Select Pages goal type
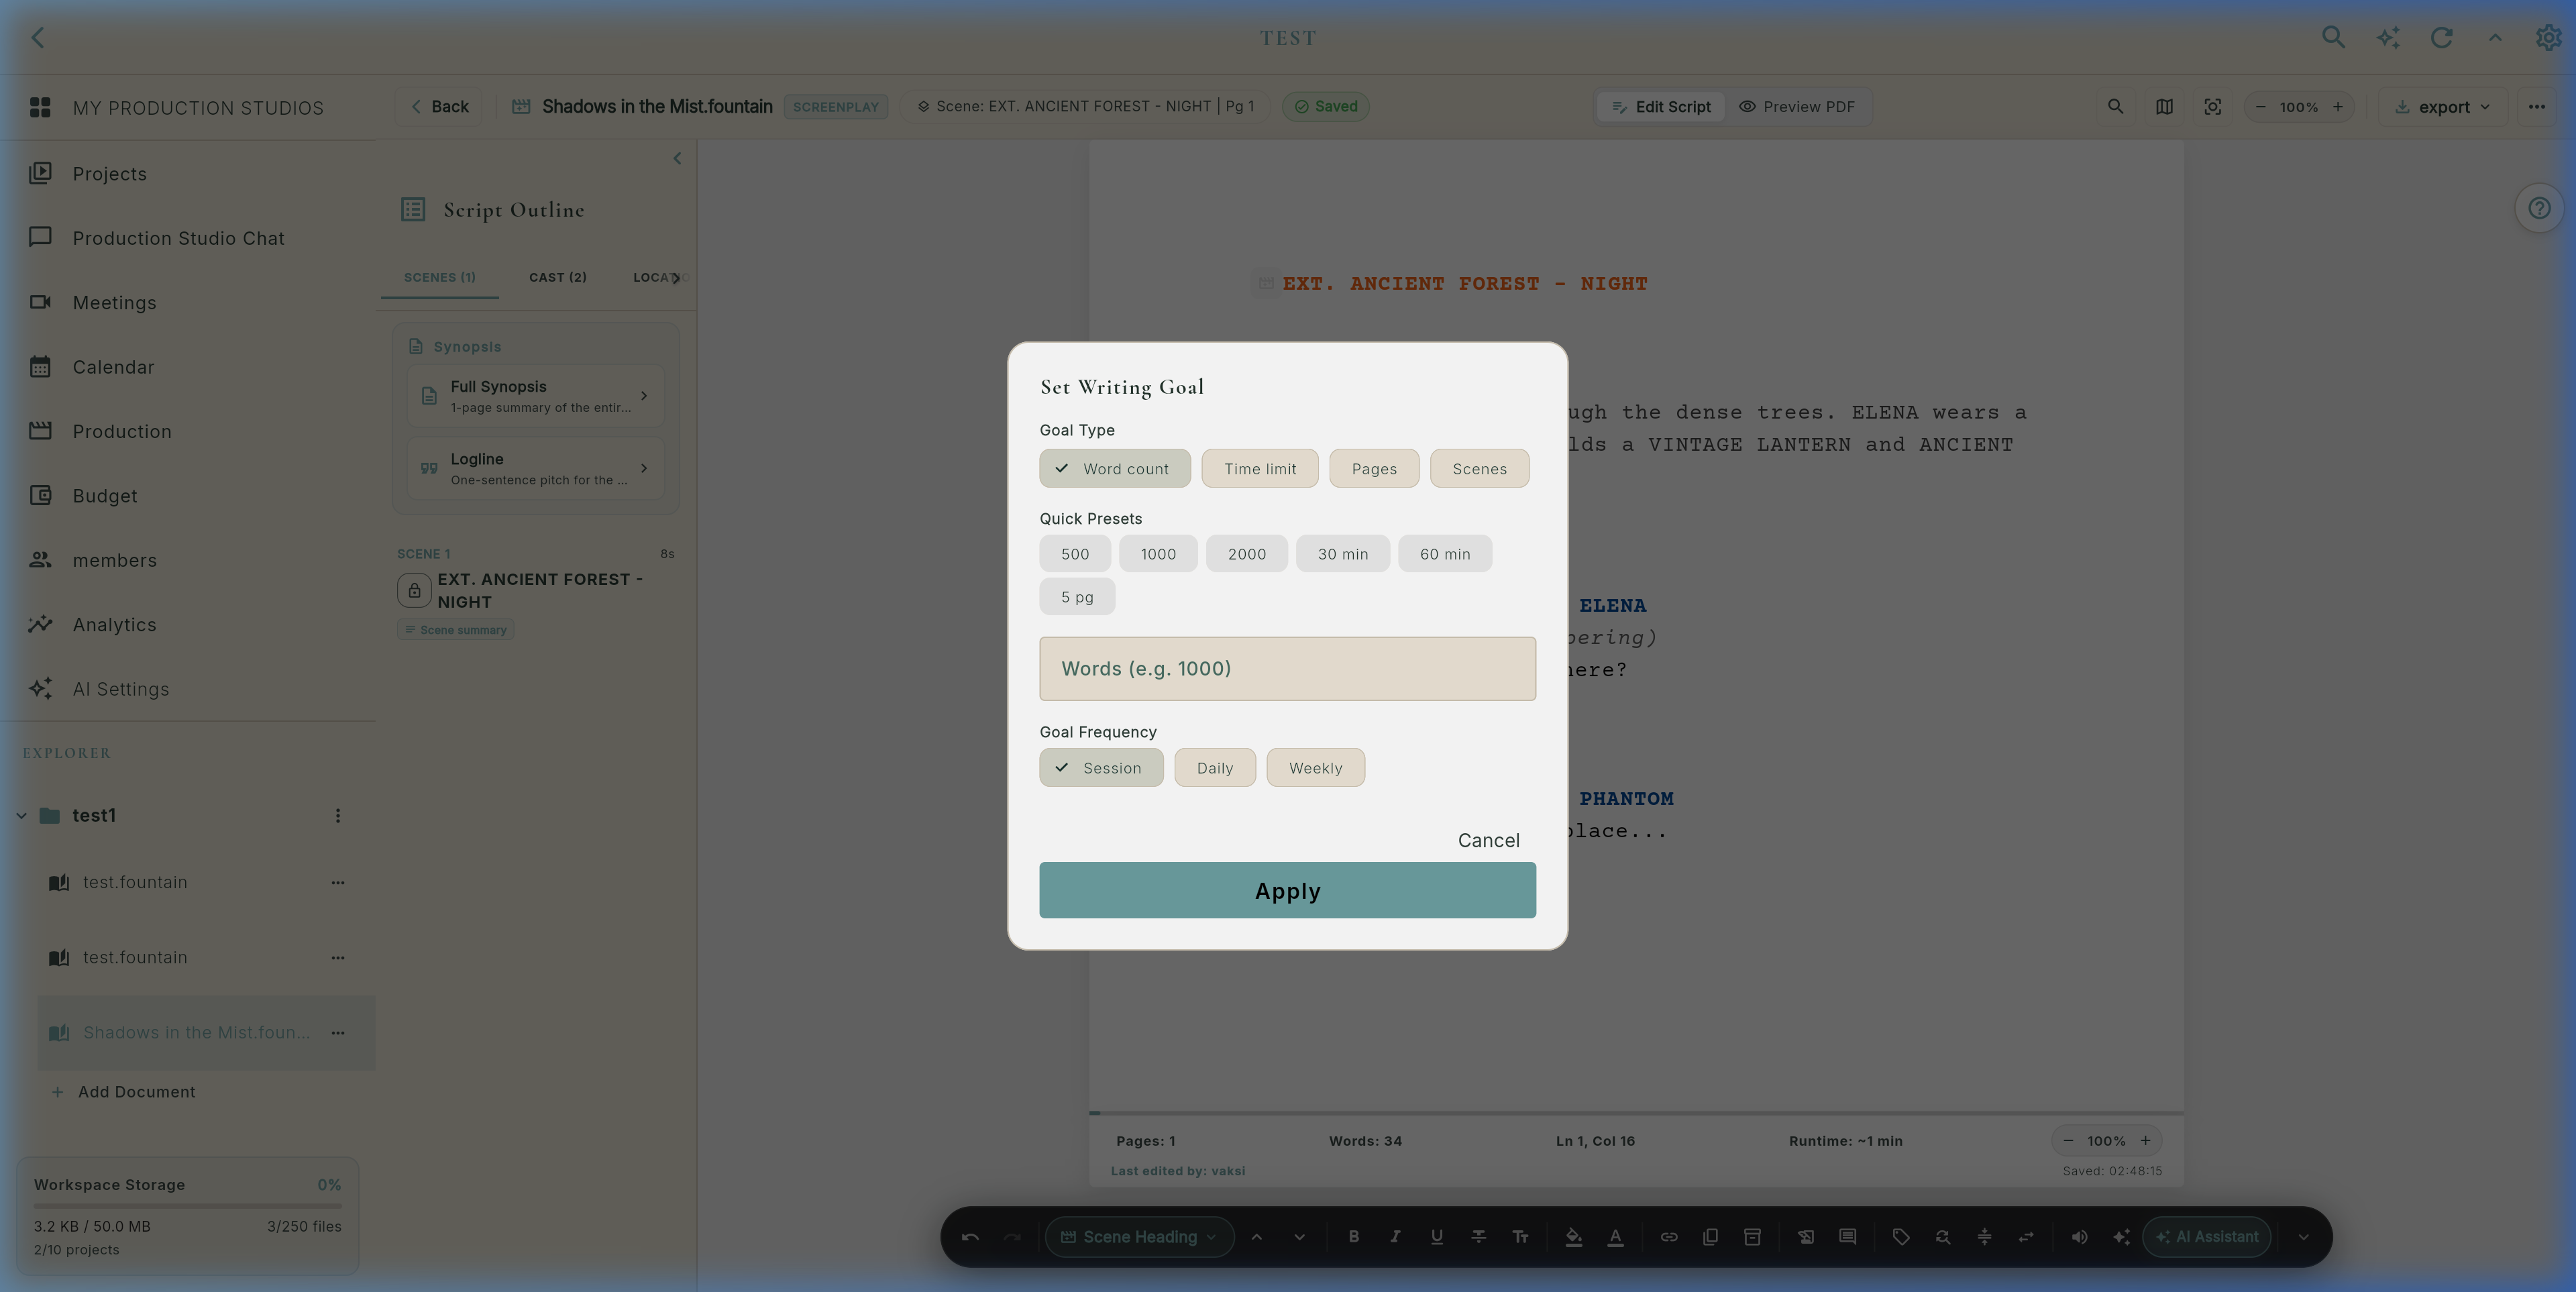The height and width of the screenshot is (1292, 2576). click(x=1374, y=468)
